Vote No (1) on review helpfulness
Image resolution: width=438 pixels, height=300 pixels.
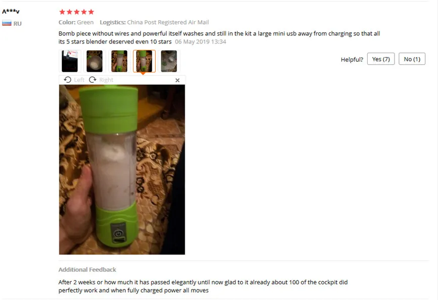[412, 59]
